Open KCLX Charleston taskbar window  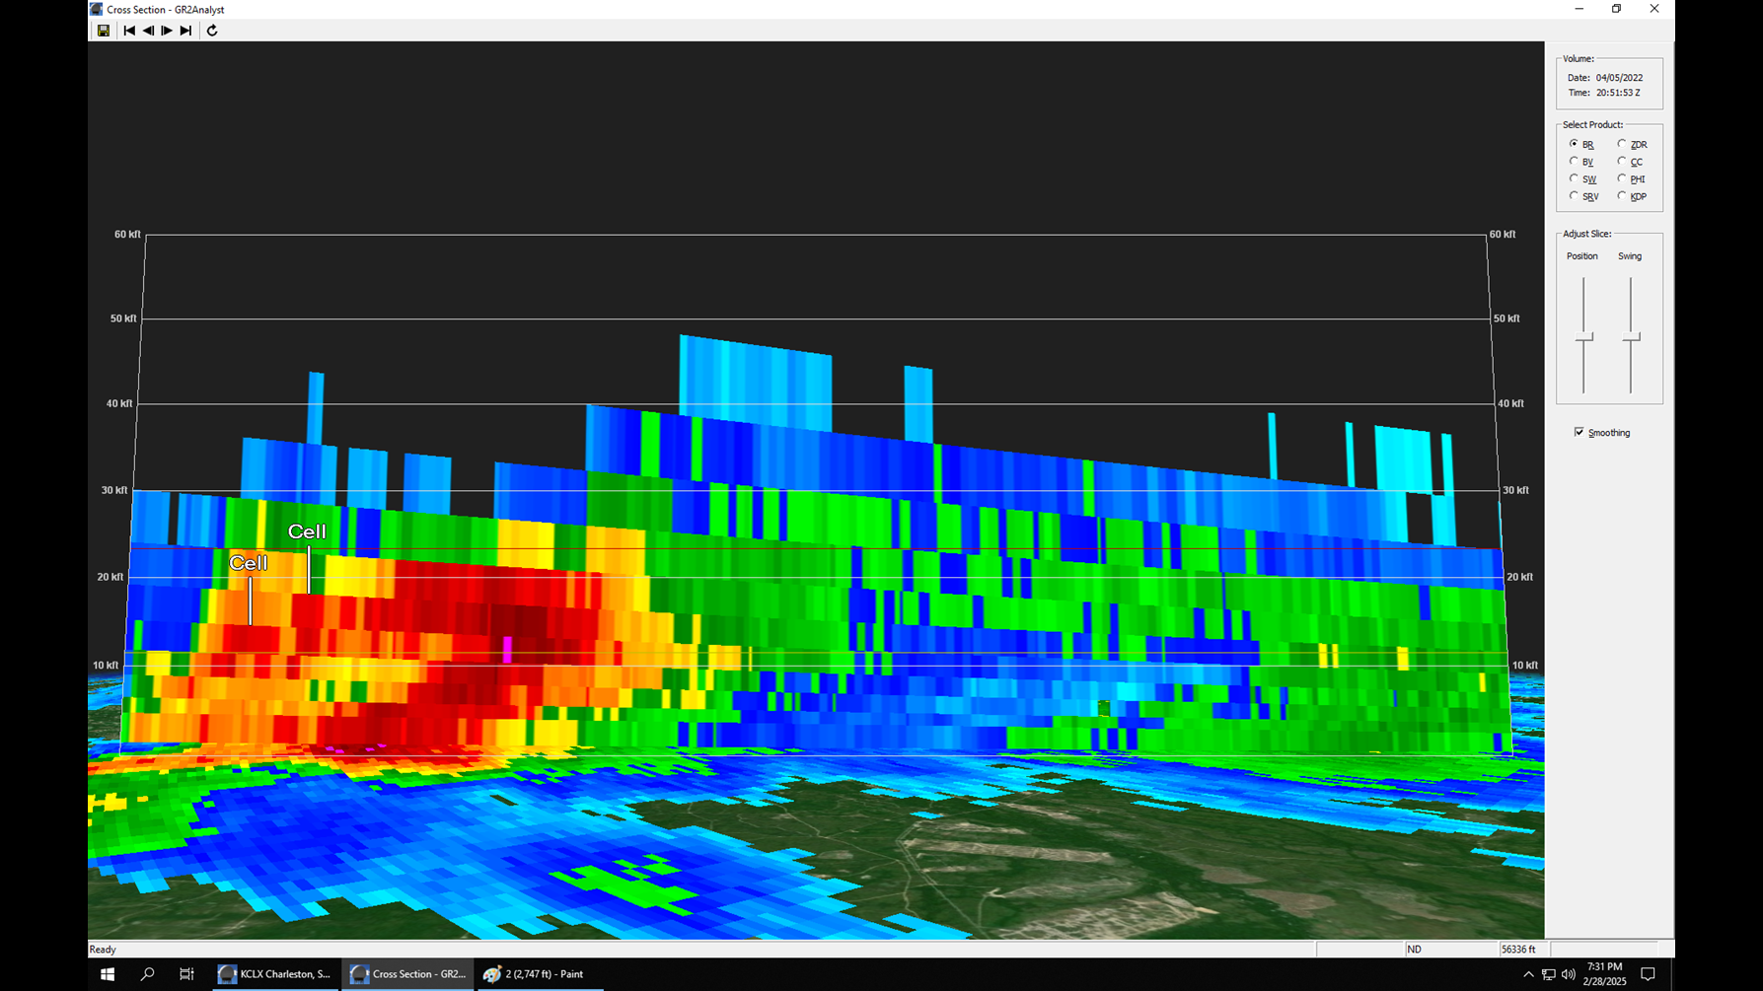coord(275,974)
